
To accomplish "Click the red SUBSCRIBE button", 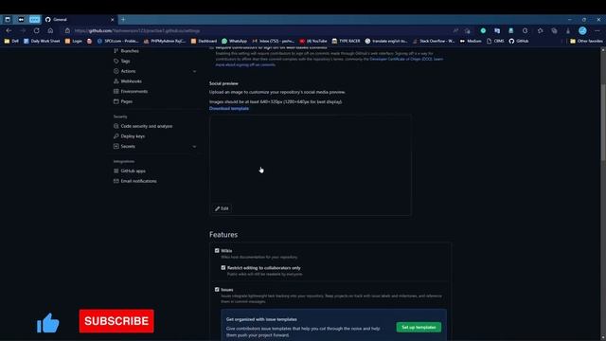I will [x=116, y=321].
